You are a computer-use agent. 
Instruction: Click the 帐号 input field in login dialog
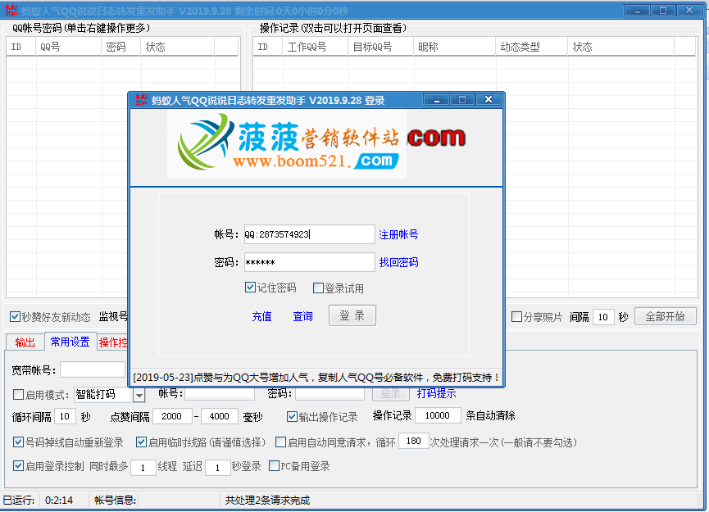309,234
